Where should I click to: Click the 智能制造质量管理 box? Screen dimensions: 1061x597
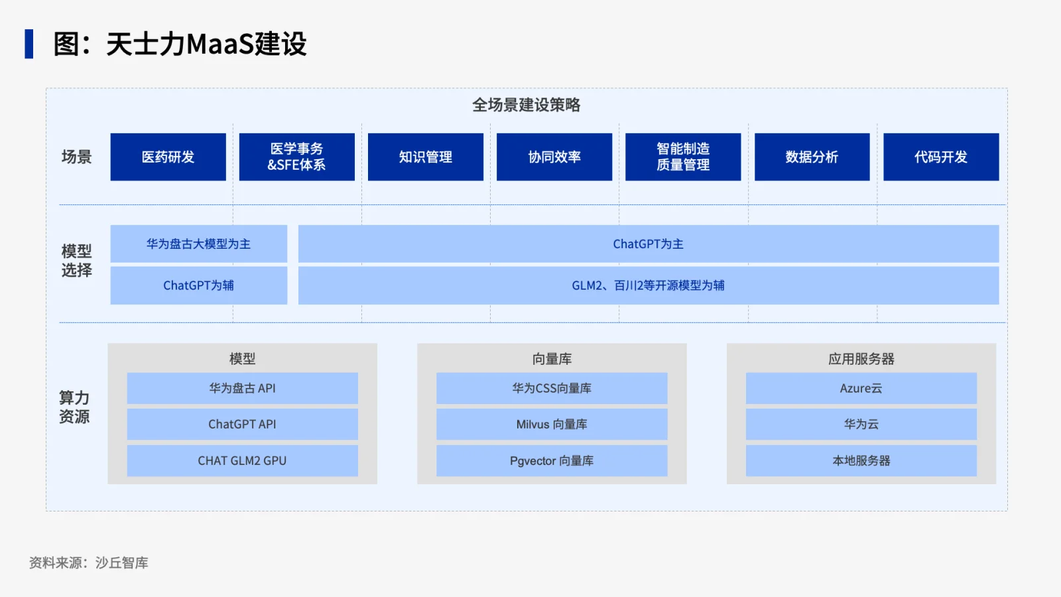click(683, 157)
